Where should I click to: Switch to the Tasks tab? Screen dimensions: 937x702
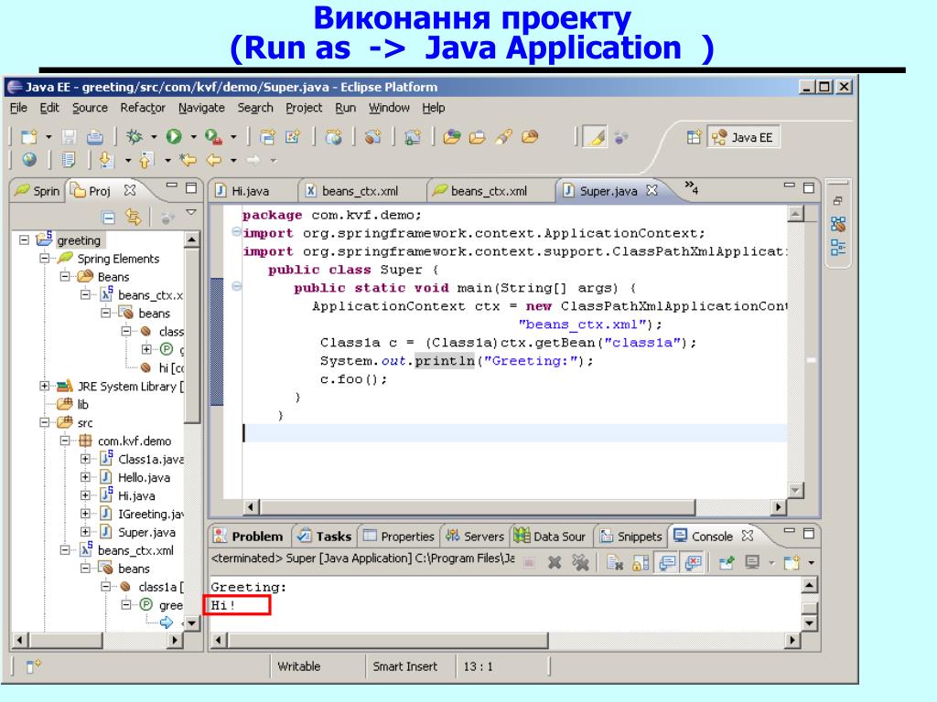[x=325, y=536]
